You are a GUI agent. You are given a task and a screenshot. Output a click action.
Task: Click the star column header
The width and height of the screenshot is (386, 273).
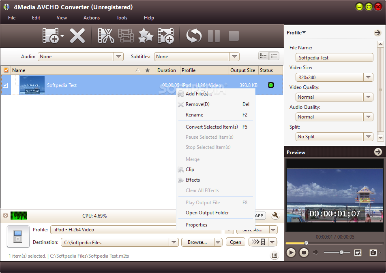tap(148, 70)
